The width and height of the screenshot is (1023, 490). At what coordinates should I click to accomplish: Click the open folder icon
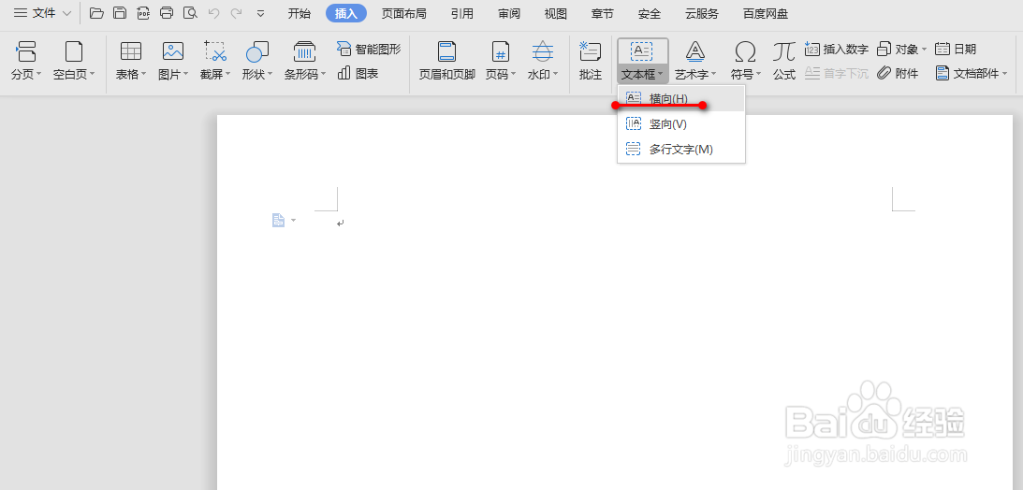(96, 13)
